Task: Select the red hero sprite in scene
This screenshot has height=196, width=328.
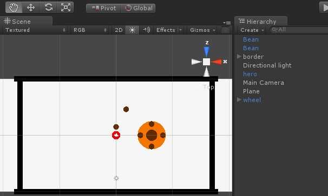Action: coord(116,136)
